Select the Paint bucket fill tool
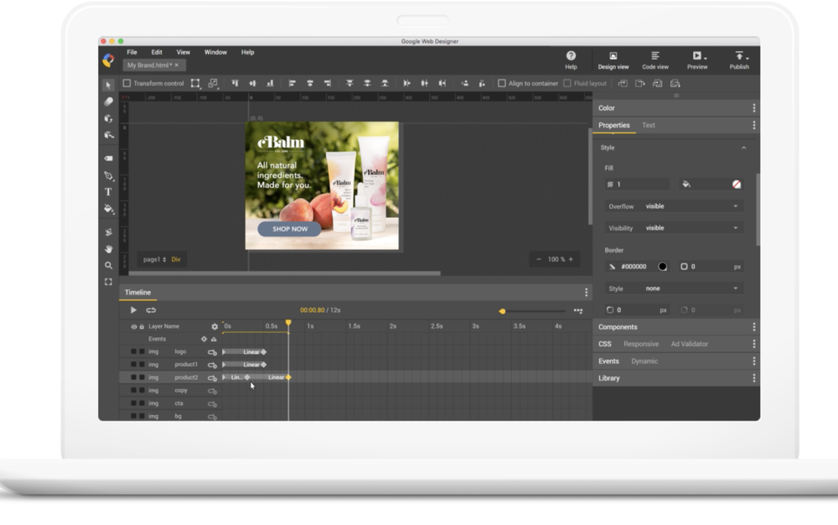The width and height of the screenshot is (838, 525). pos(108,209)
